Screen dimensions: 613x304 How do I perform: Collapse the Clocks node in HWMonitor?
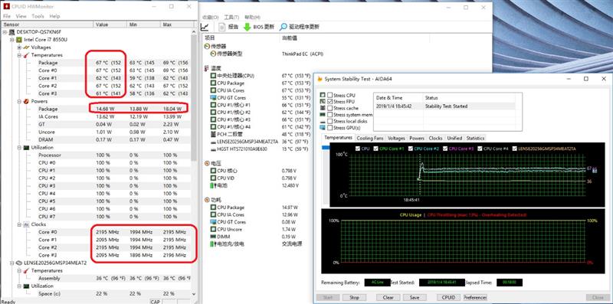(20, 224)
